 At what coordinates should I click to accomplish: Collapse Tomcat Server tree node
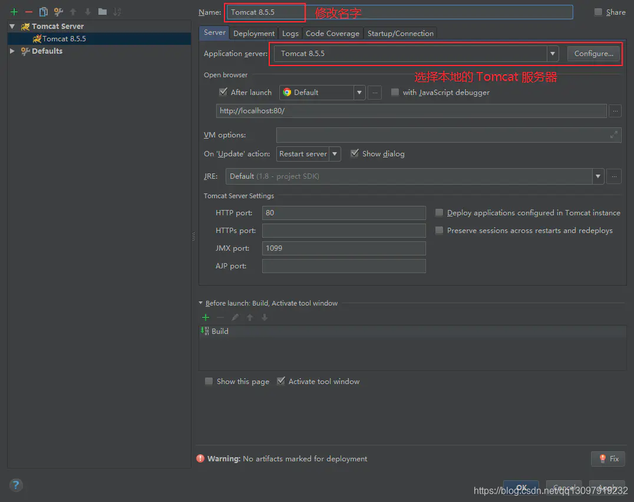pos(12,27)
